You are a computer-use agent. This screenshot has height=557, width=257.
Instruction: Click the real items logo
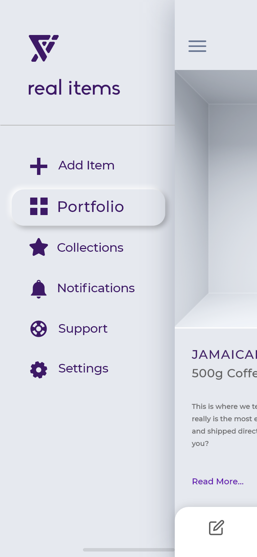(x=44, y=48)
